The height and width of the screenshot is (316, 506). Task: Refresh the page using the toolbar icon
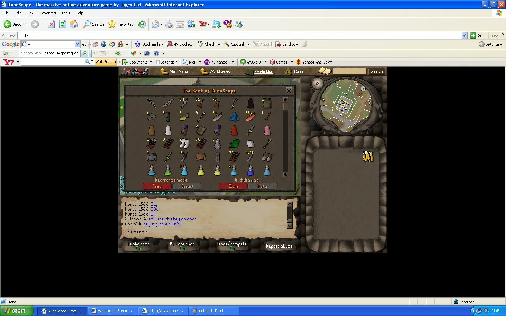click(x=63, y=24)
